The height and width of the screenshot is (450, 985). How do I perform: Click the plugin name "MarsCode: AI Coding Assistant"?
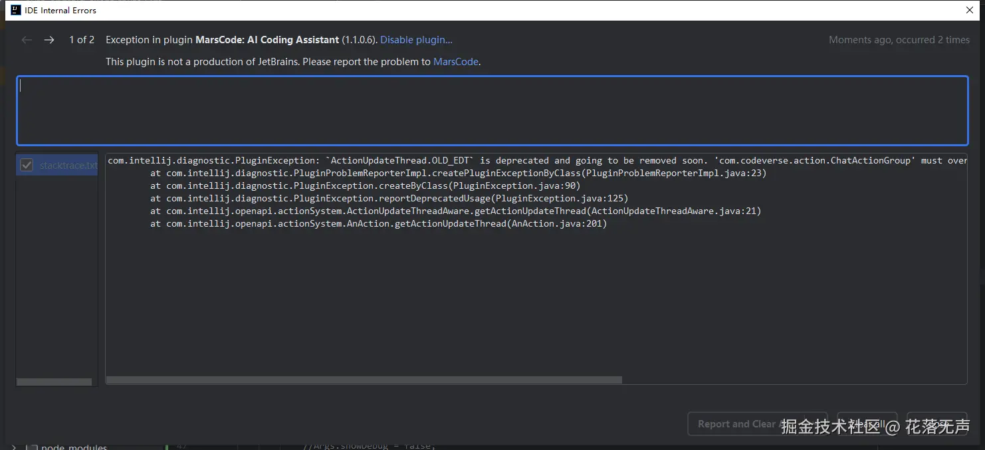tap(267, 40)
